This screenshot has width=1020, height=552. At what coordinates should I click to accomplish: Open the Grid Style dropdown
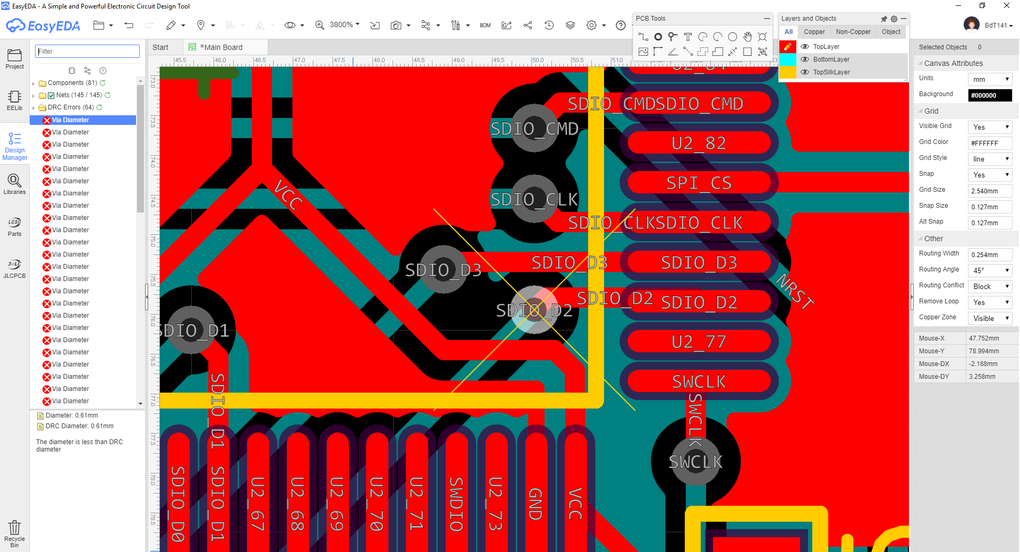click(x=990, y=159)
